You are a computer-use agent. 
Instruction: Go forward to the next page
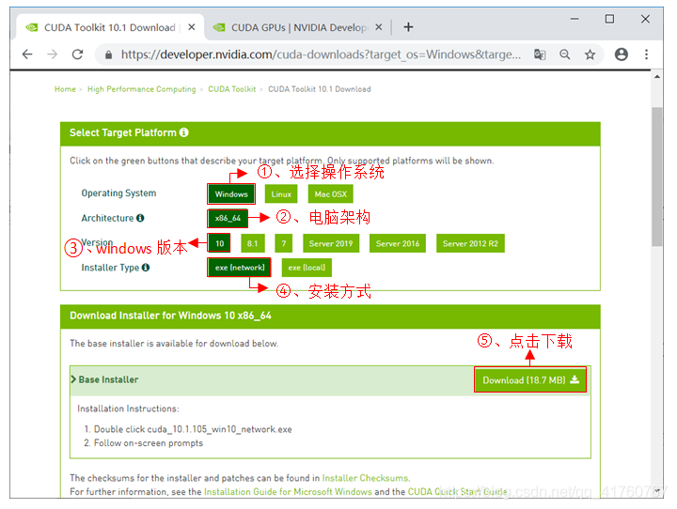pyautogui.click(x=53, y=54)
